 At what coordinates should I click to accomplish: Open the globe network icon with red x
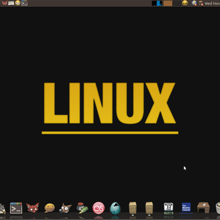click(x=194, y=3)
